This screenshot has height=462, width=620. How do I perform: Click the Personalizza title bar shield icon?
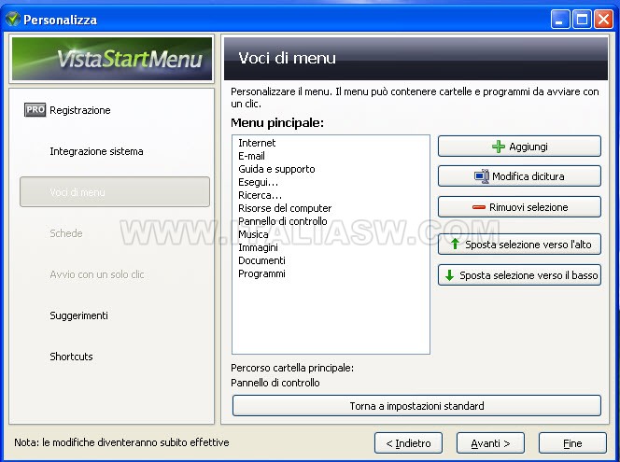[x=13, y=19]
